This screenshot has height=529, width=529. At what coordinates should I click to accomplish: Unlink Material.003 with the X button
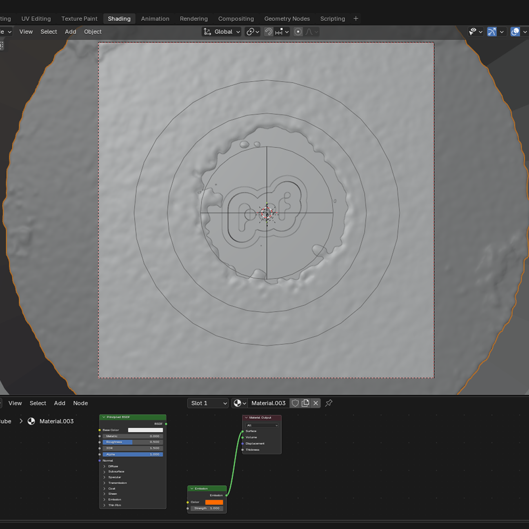[316, 403]
